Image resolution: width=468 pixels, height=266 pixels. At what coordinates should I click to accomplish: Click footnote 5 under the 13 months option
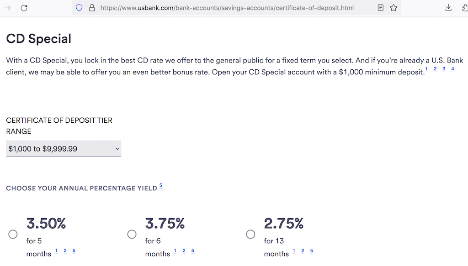coord(311,250)
